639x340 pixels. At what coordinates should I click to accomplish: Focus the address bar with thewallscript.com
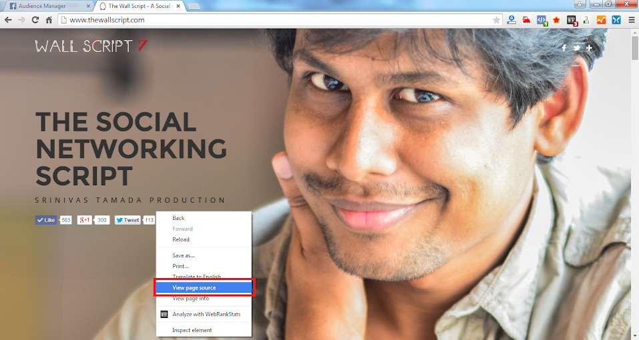coord(280,20)
